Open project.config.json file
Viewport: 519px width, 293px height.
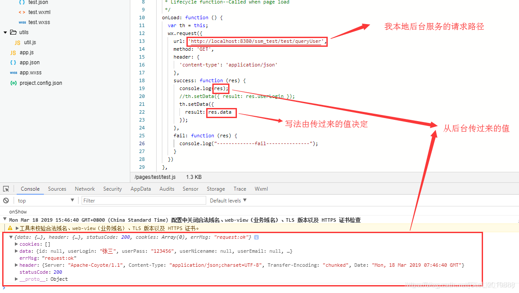click(x=41, y=83)
